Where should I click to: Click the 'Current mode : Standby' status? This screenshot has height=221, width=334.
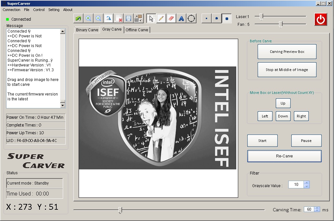35,183
